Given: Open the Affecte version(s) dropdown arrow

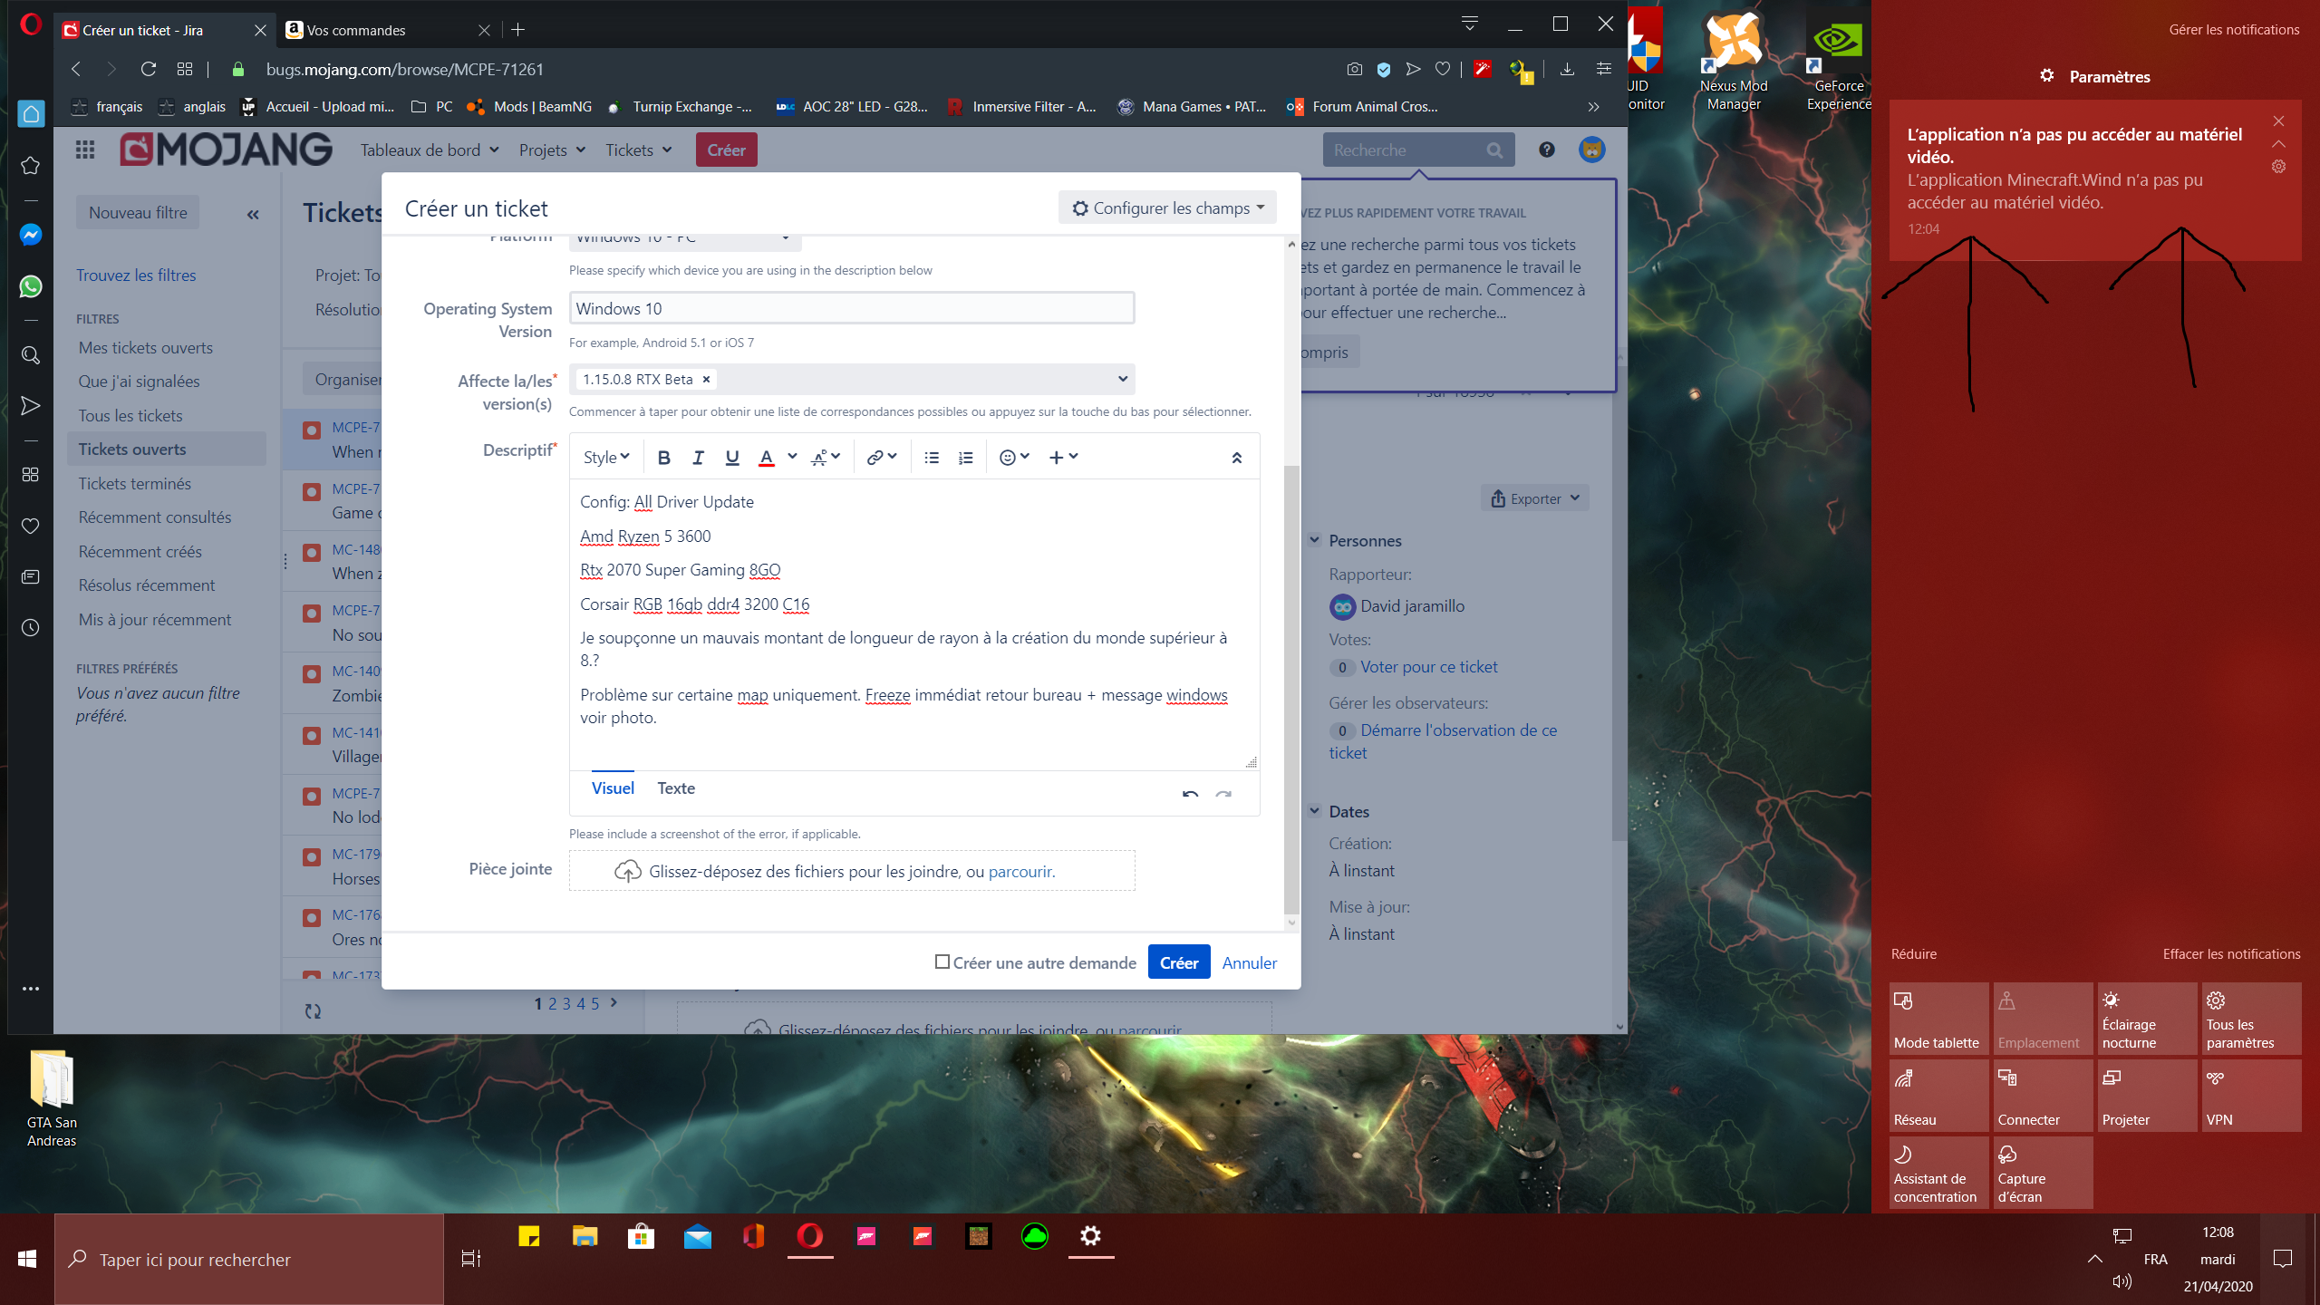Looking at the screenshot, I should click(x=1122, y=379).
